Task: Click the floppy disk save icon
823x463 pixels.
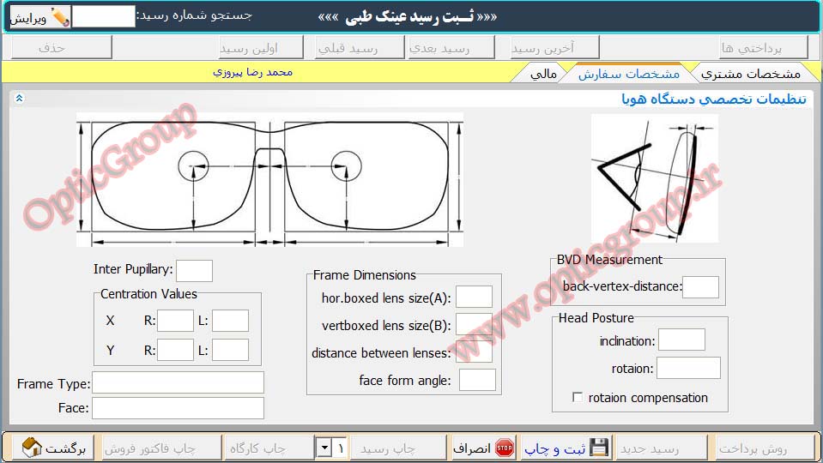Action: 599,448
